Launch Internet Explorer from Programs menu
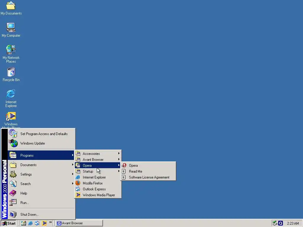303x227 pixels. [98, 177]
